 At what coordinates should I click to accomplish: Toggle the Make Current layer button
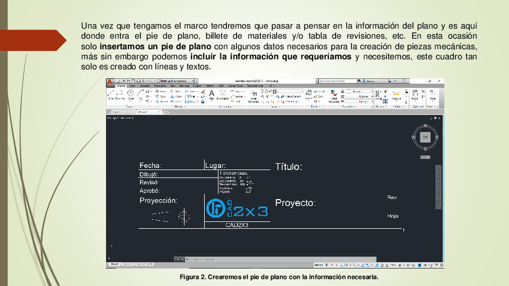point(291,97)
